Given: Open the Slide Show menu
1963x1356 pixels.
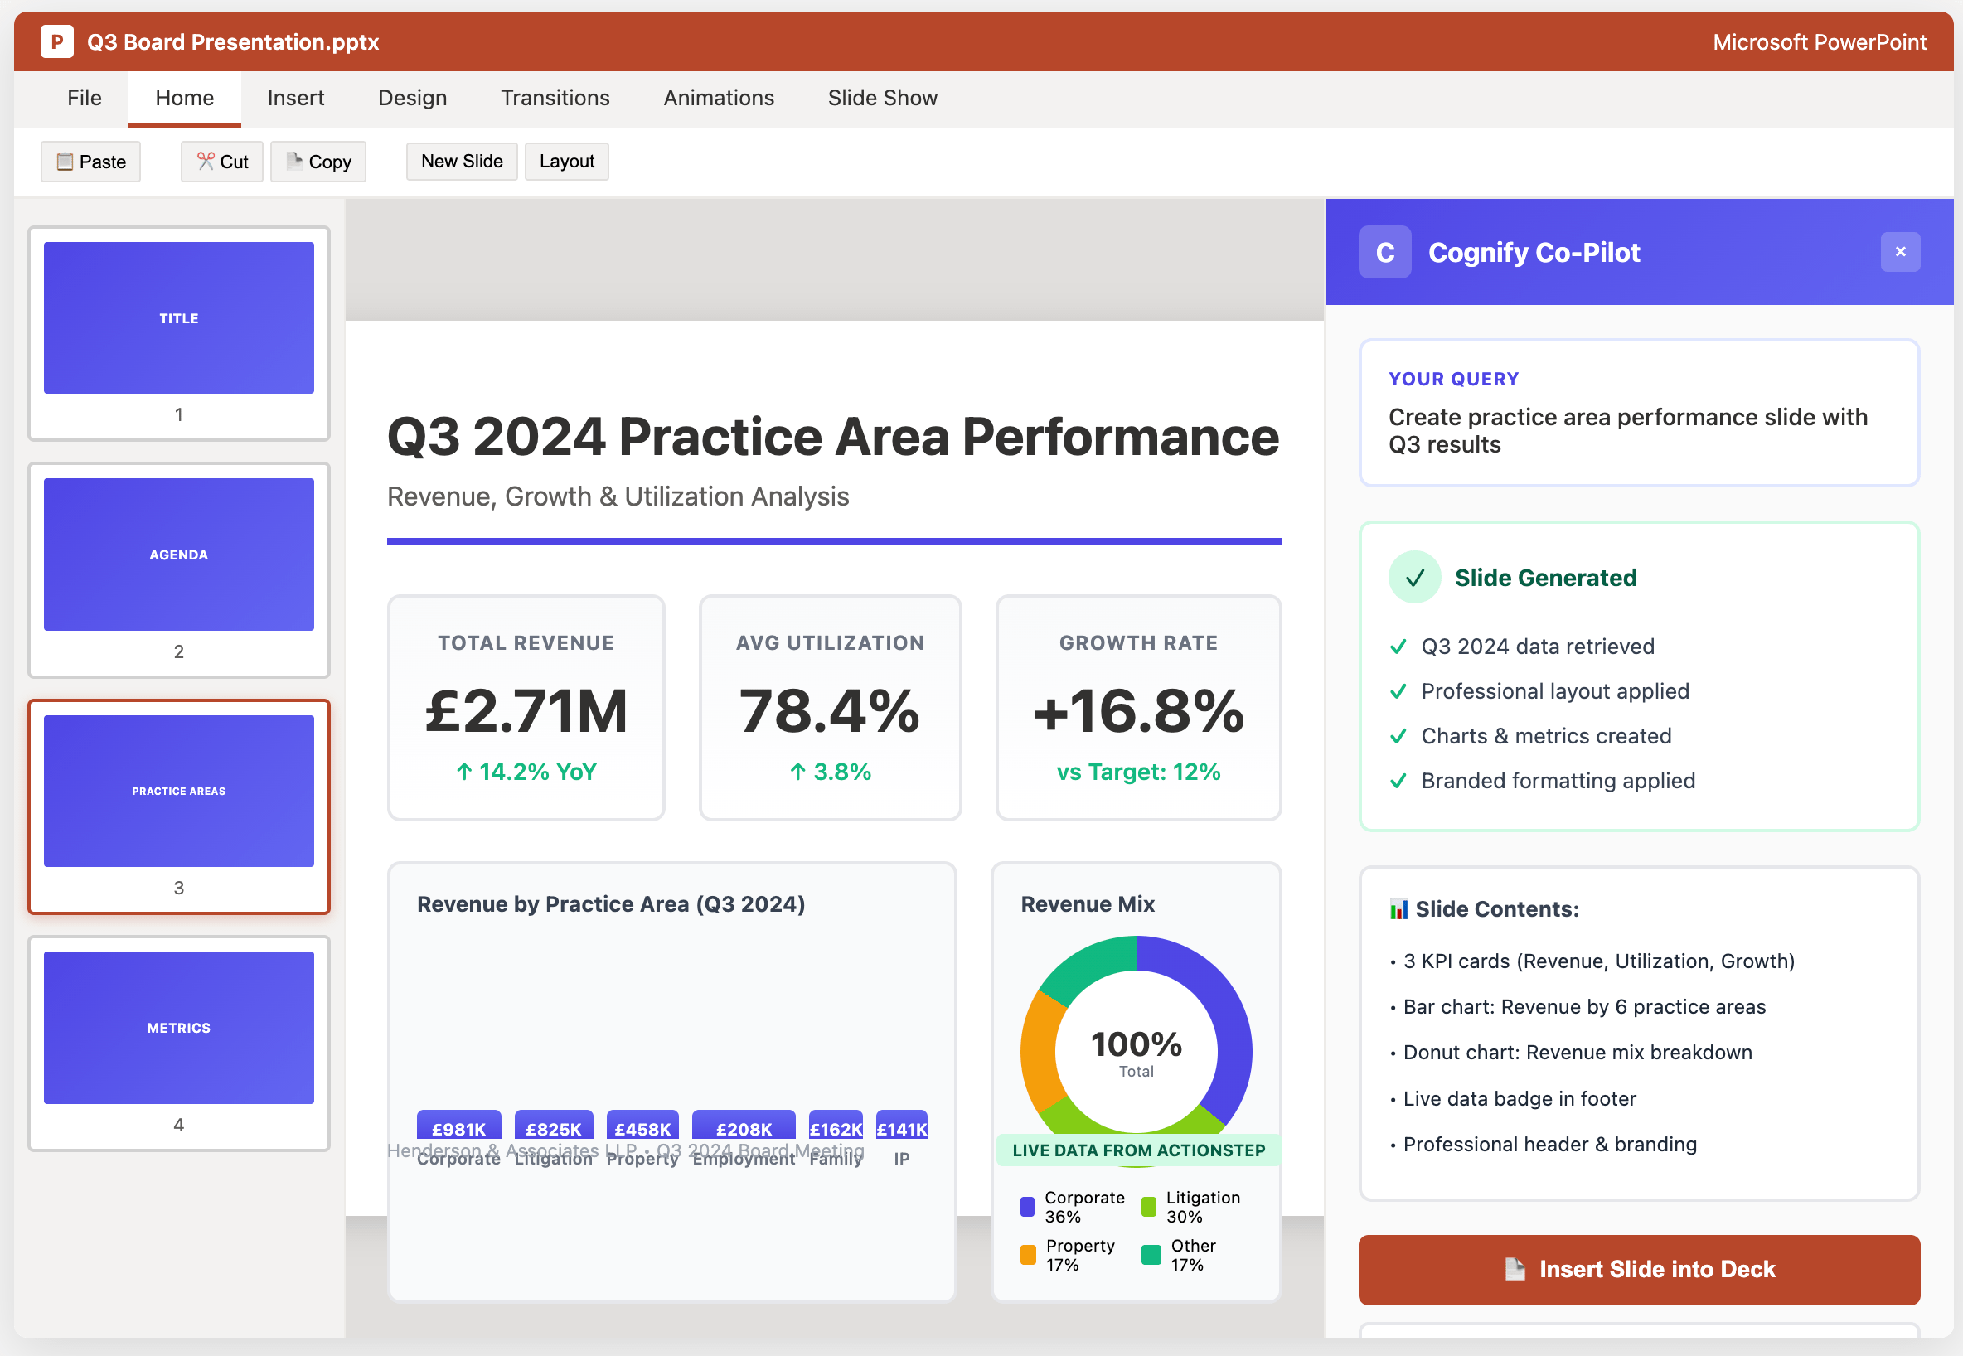Looking at the screenshot, I should tap(881, 98).
